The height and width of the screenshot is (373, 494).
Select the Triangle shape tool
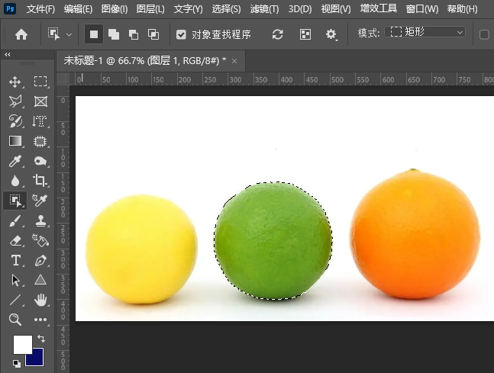40,280
